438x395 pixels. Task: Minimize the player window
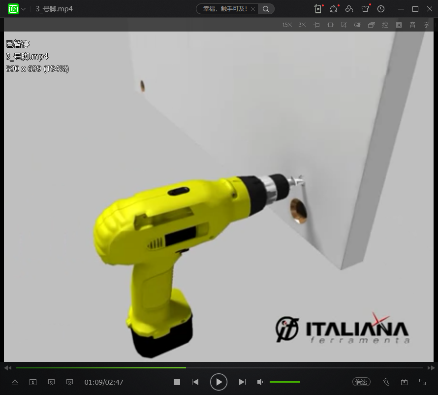[x=401, y=9]
